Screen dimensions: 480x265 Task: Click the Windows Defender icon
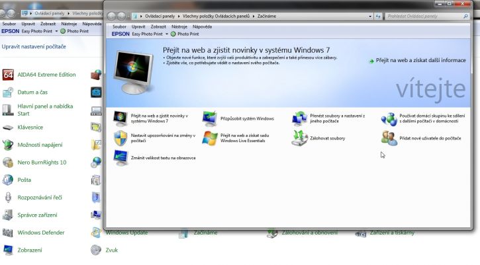8,233
